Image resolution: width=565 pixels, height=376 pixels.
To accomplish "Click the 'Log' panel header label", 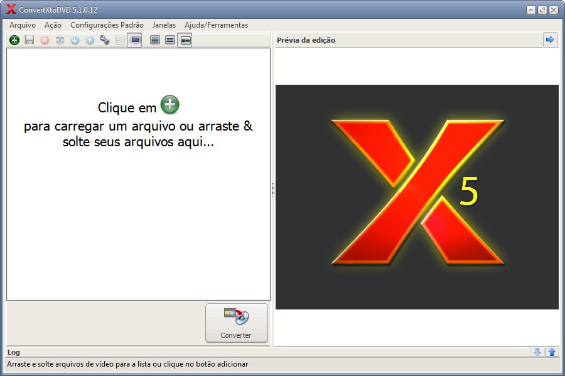I will (x=14, y=352).
